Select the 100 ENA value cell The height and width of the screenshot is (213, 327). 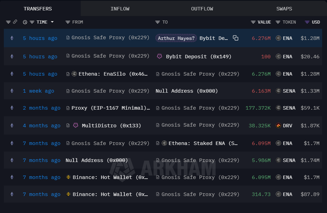coord(266,57)
